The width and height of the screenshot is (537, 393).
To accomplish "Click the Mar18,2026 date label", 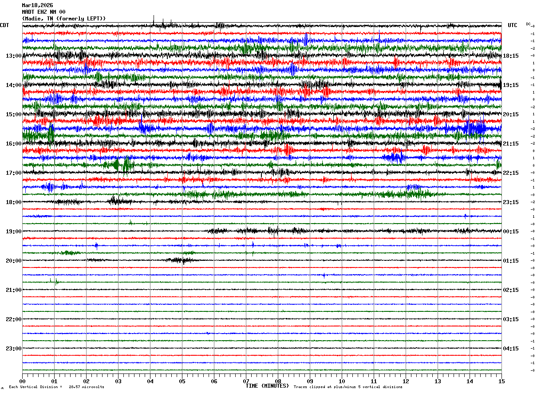I will [x=37, y=5].
